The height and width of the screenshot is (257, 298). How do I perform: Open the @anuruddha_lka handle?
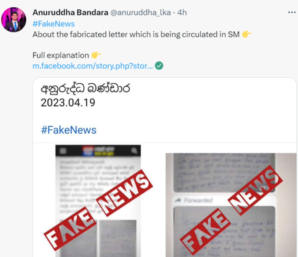(x=140, y=12)
